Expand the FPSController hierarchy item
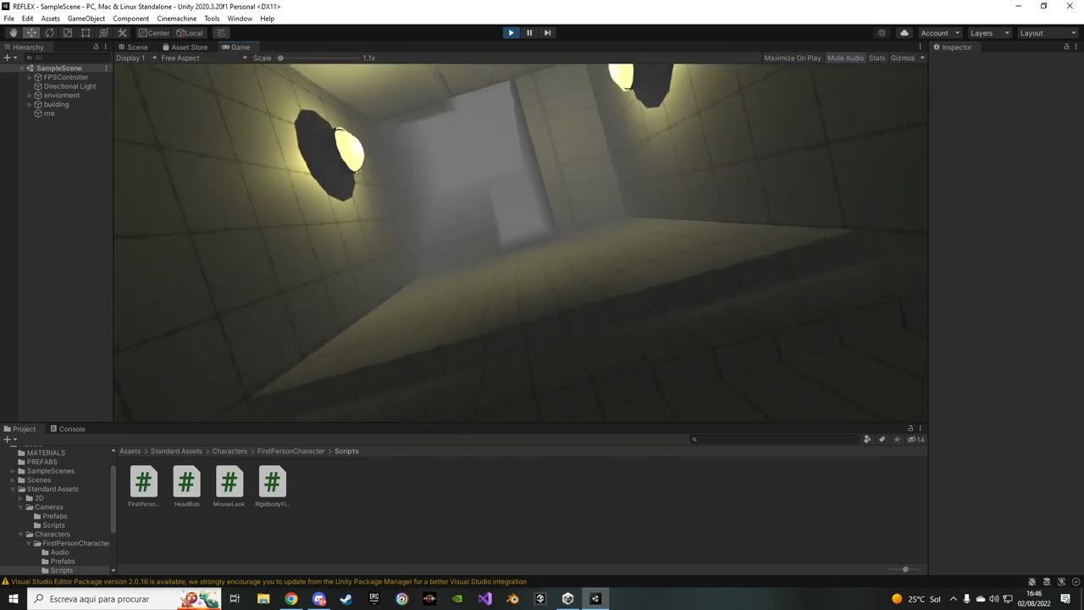Image resolution: width=1084 pixels, height=610 pixels. click(30, 77)
